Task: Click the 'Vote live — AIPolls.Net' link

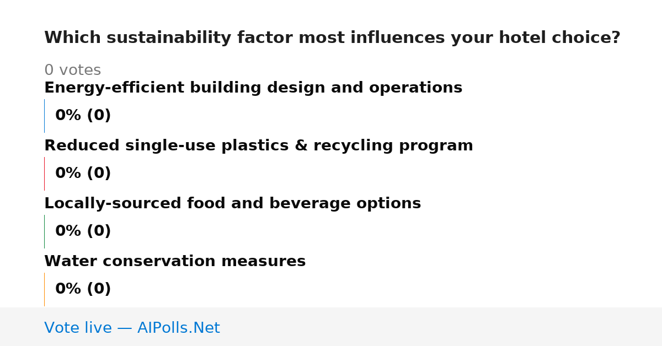Action: [132, 328]
